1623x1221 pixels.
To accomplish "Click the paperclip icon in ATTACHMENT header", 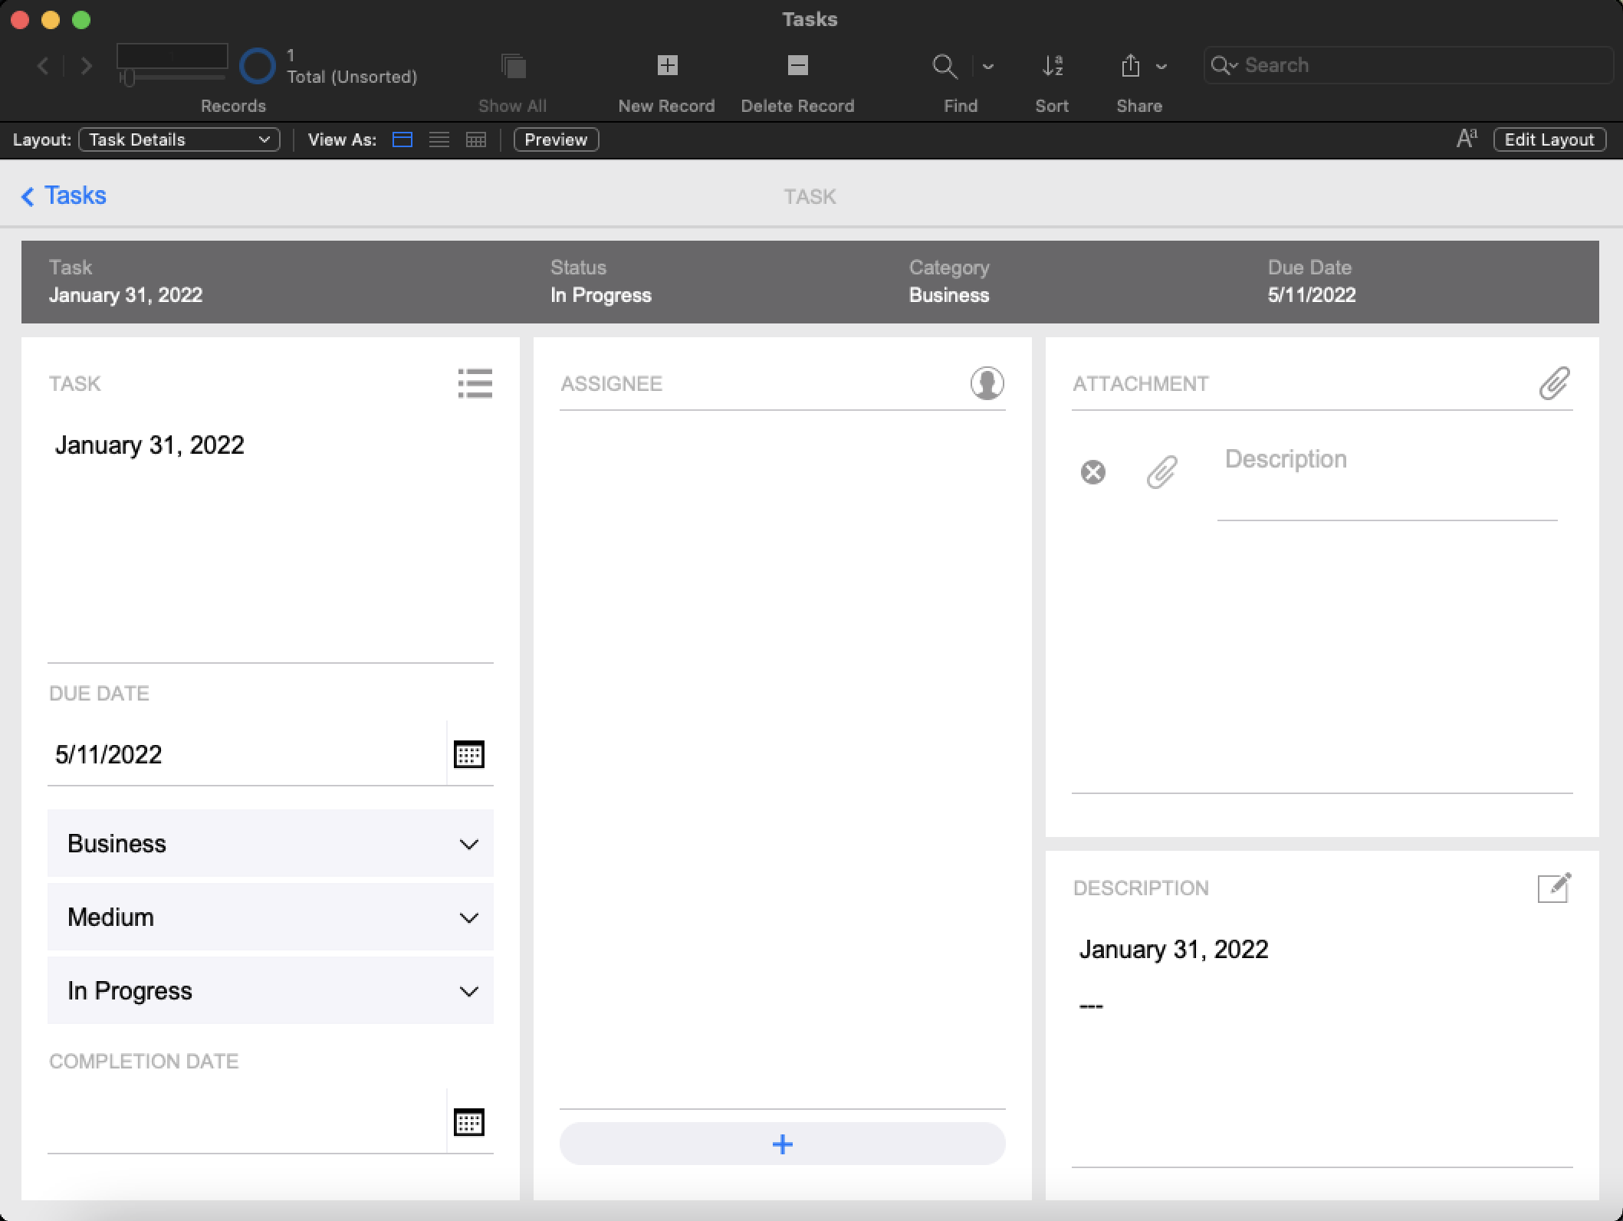I will coord(1554,383).
